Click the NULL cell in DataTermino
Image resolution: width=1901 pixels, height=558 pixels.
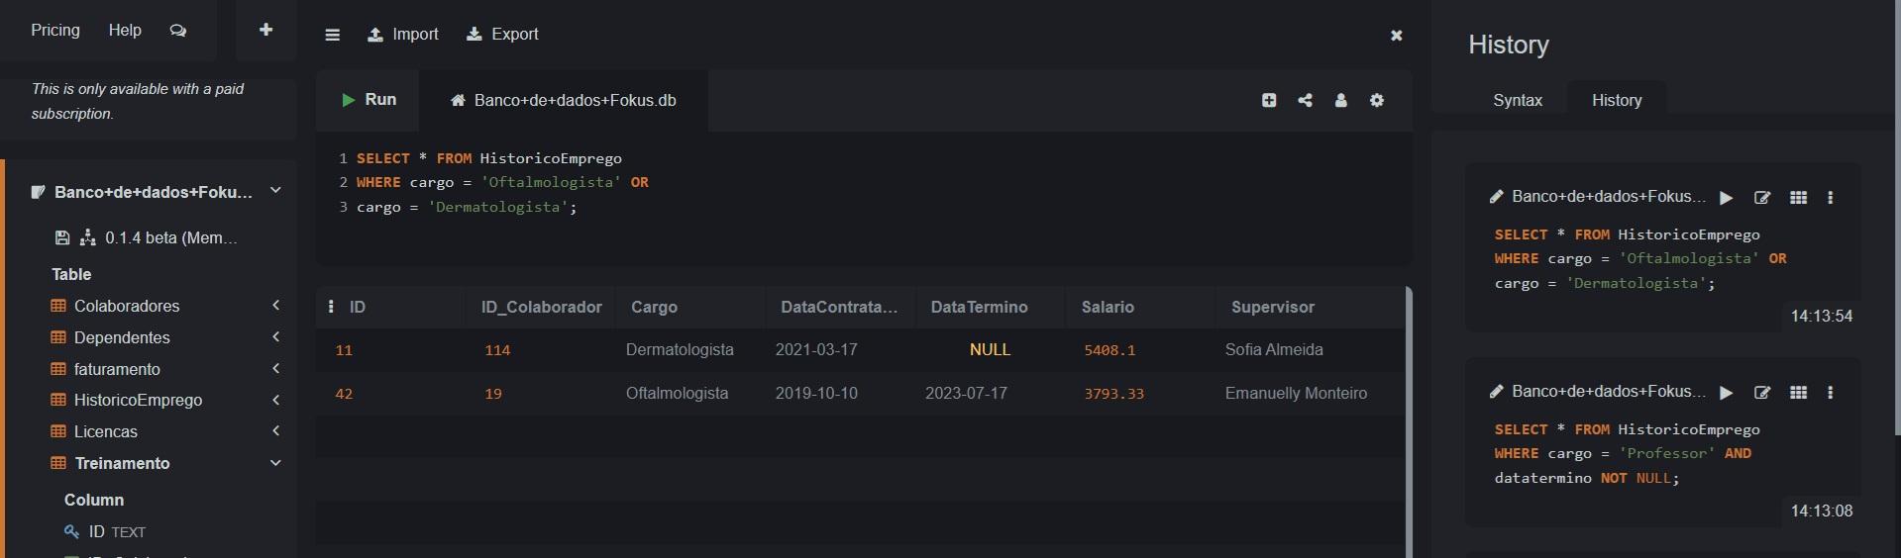tap(990, 349)
